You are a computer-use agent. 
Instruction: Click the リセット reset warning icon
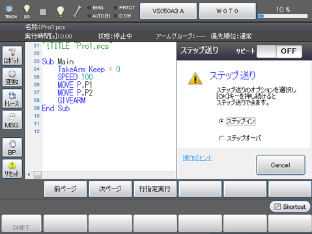tap(12, 168)
